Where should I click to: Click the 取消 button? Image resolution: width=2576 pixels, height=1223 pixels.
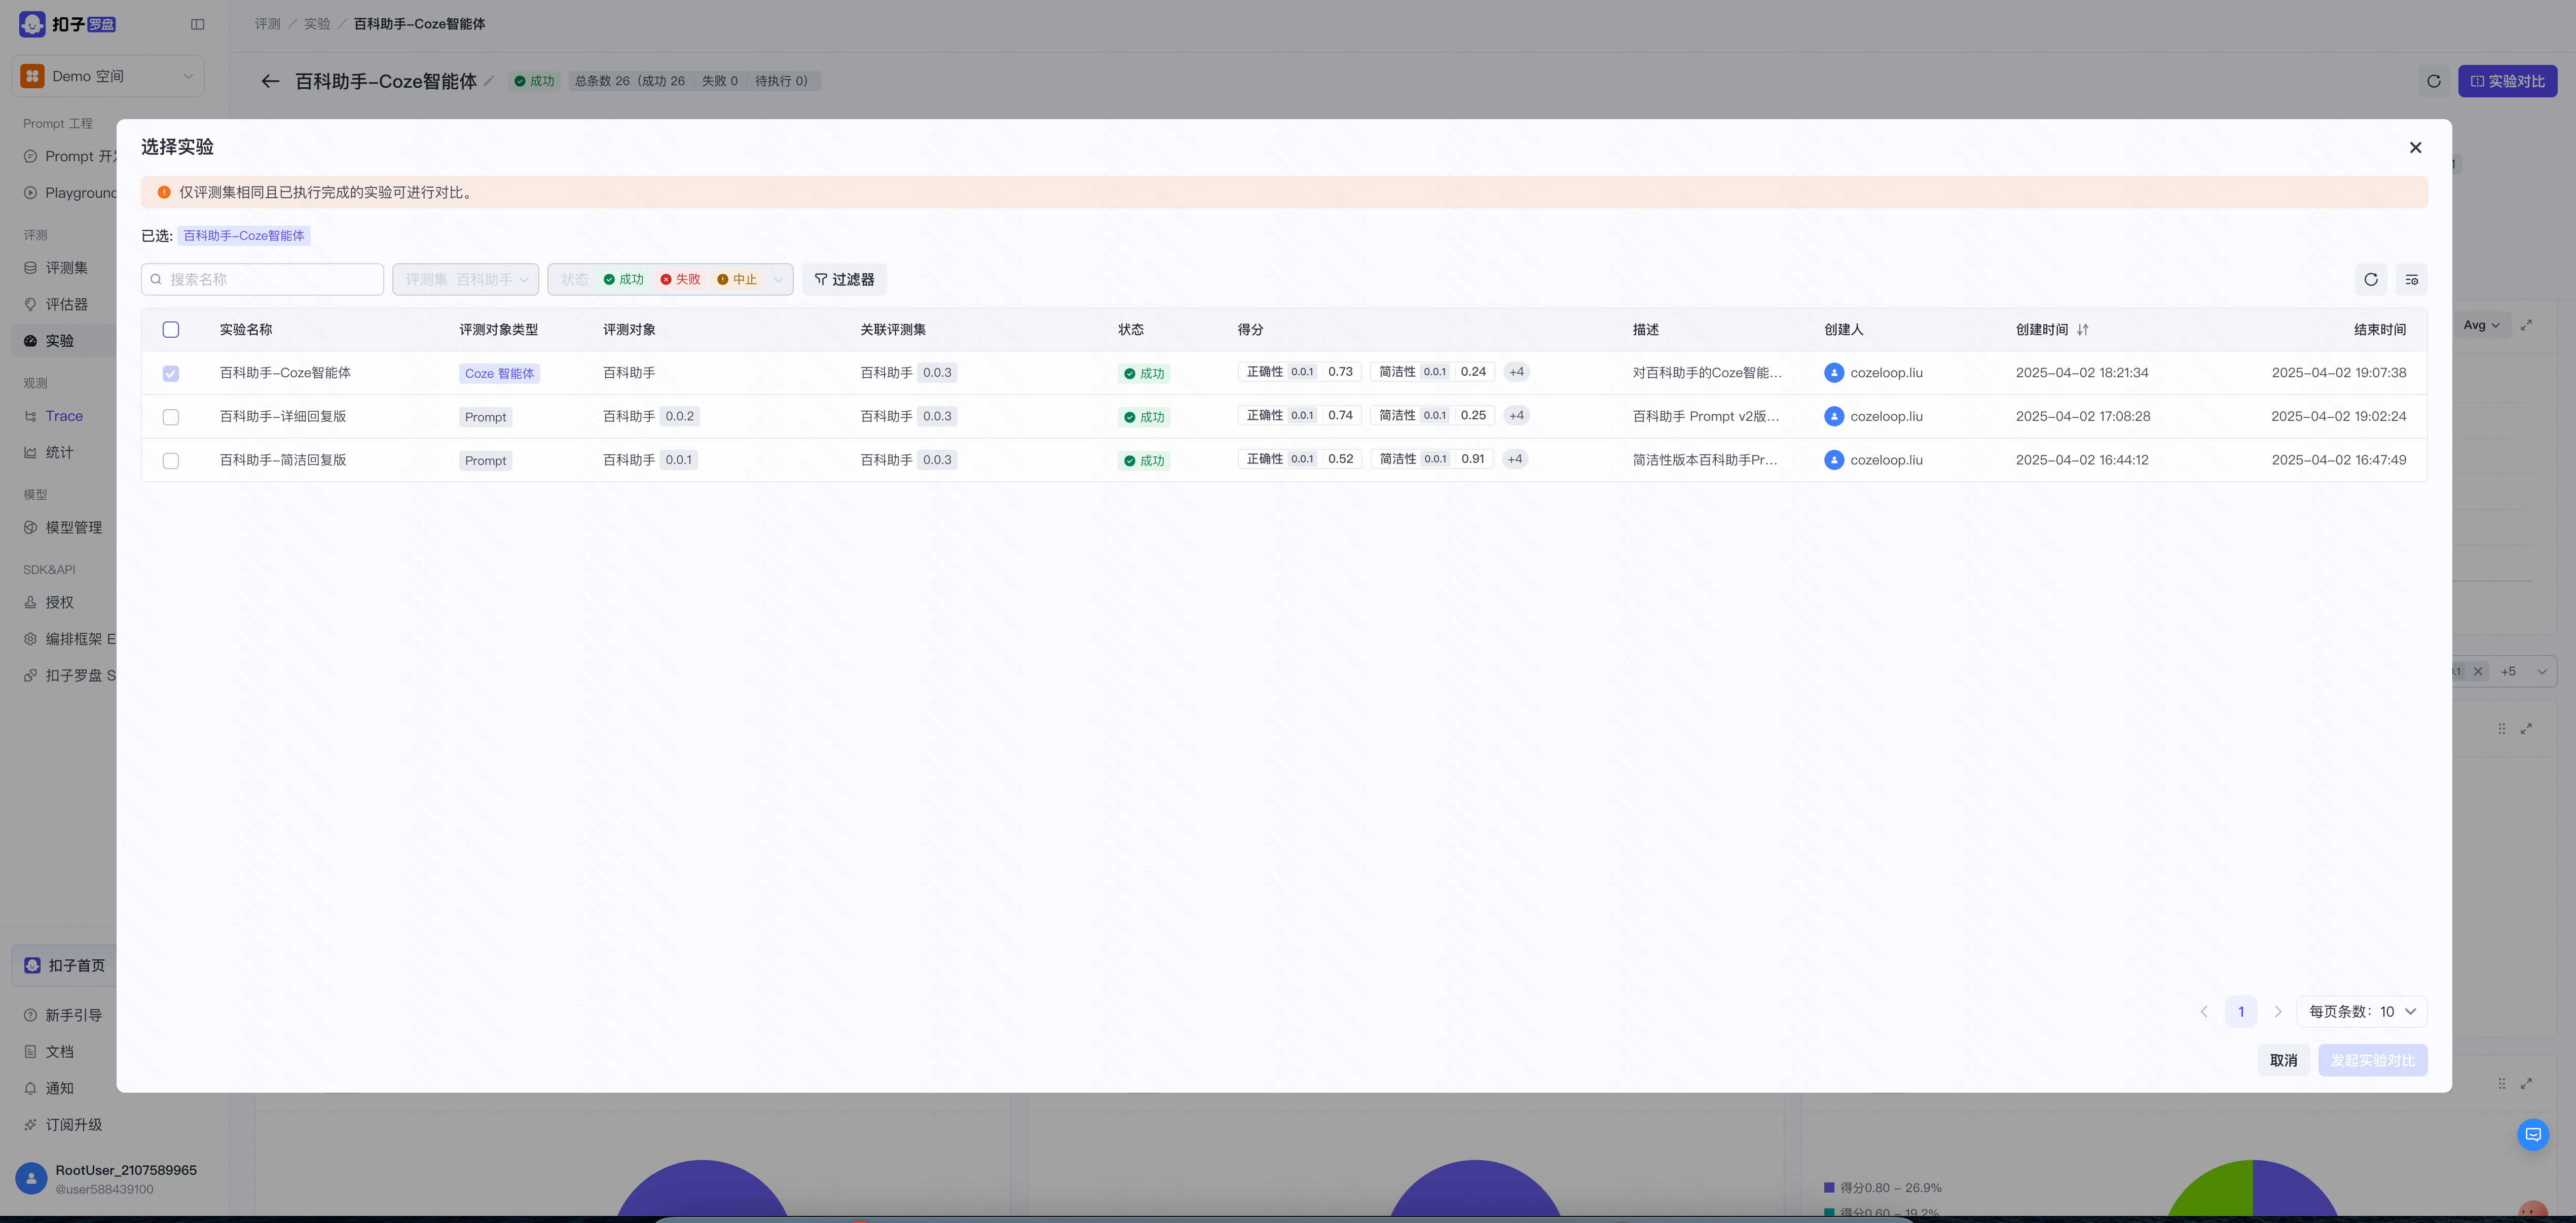pyautogui.click(x=2283, y=1060)
